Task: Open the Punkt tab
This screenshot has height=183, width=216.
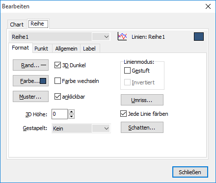Action: click(x=41, y=49)
